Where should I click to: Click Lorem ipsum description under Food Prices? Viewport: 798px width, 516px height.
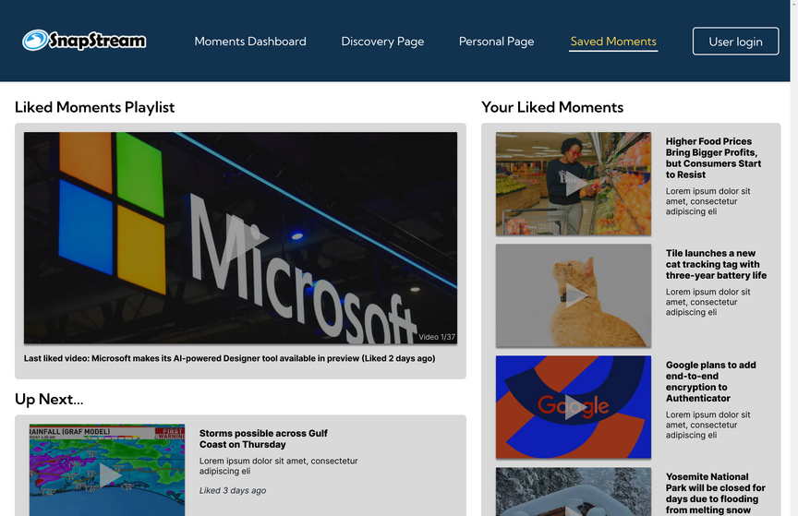point(707,201)
